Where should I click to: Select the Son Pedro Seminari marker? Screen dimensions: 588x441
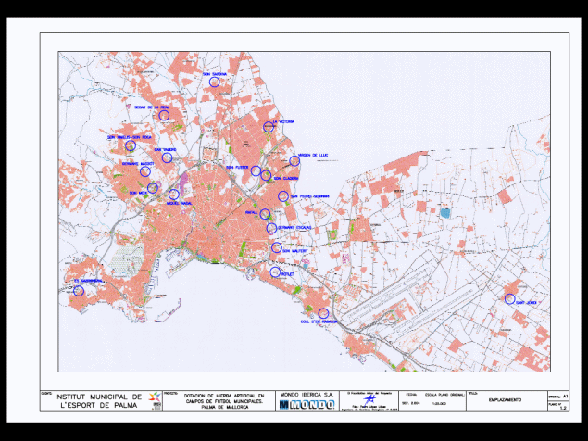click(x=283, y=195)
